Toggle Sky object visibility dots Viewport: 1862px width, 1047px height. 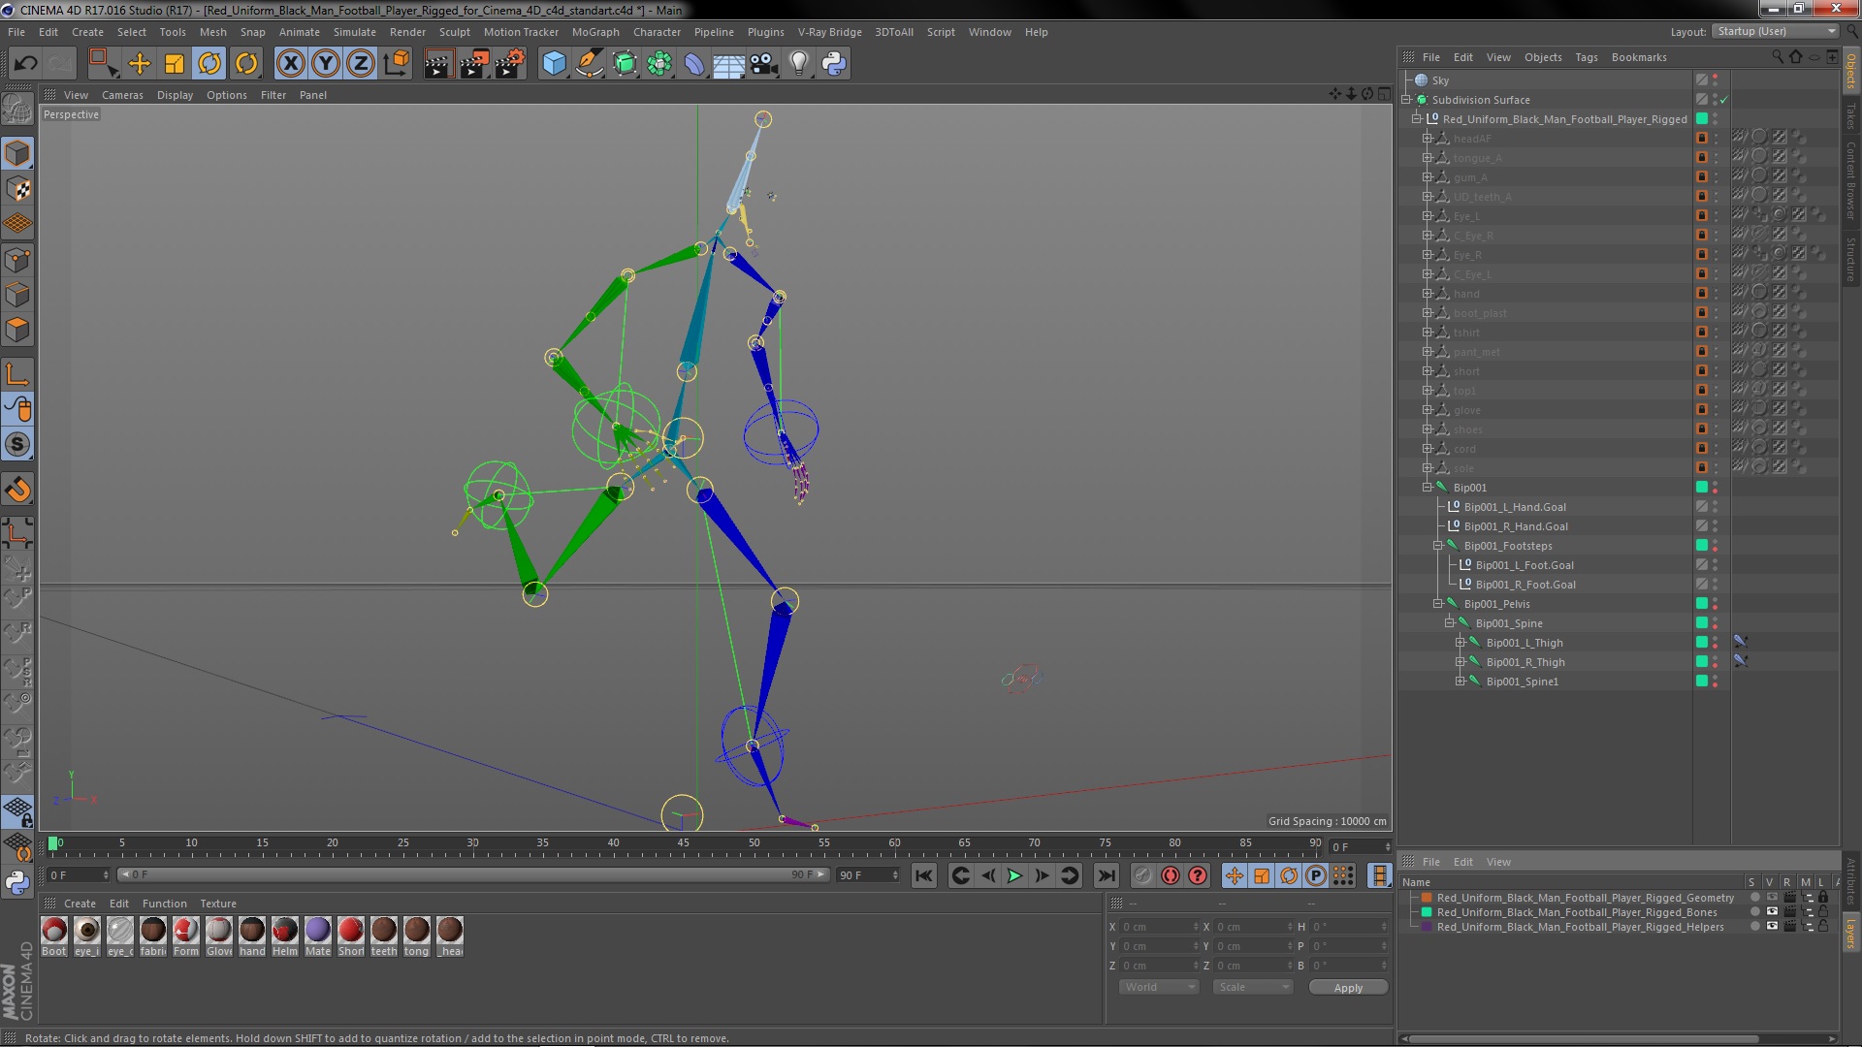pos(1715,80)
